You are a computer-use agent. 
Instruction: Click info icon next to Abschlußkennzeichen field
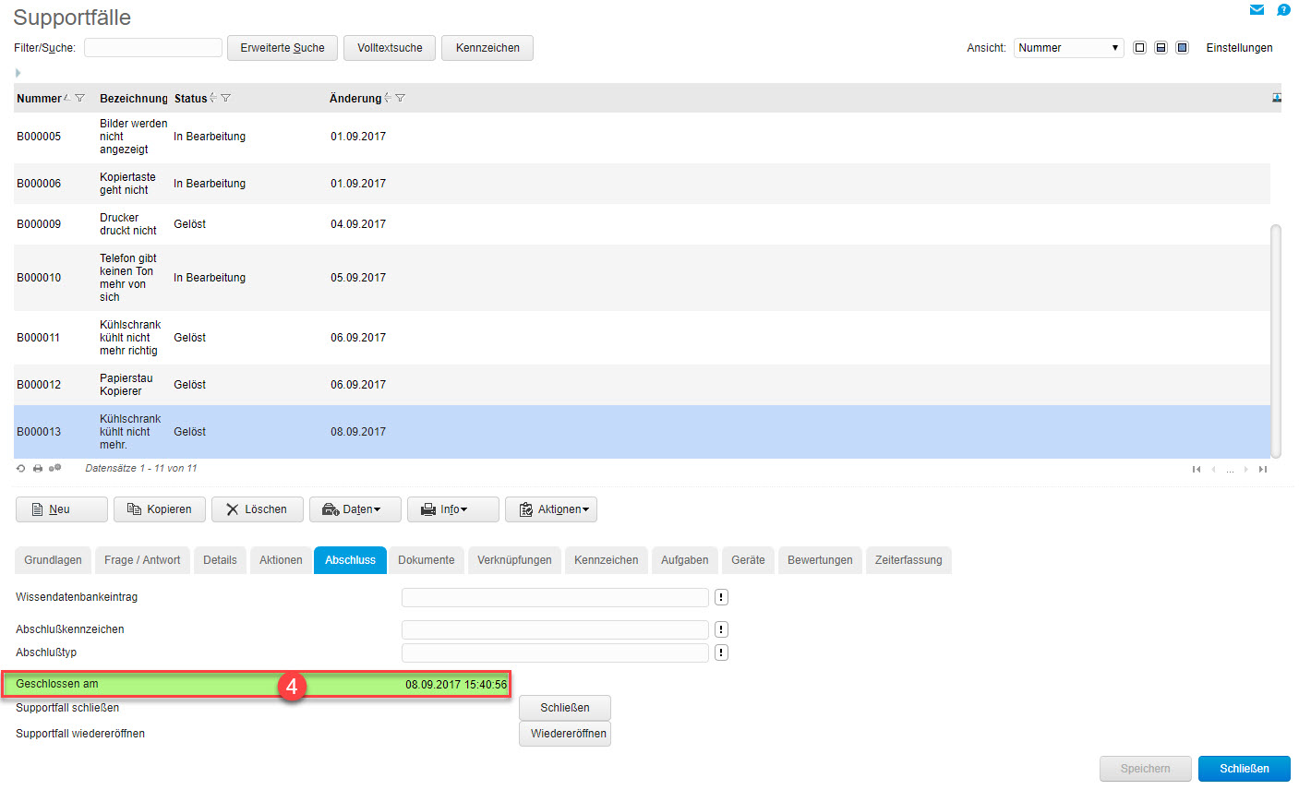click(x=721, y=629)
